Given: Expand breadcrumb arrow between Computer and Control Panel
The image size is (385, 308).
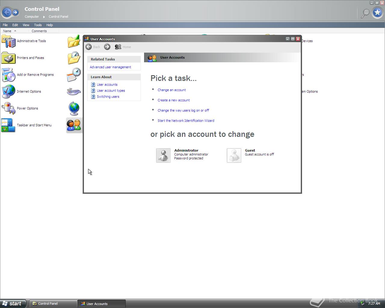Looking at the screenshot, I should tap(44, 17).
